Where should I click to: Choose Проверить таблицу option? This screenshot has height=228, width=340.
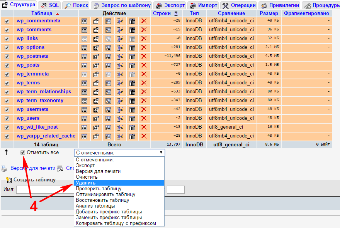coord(119,189)
